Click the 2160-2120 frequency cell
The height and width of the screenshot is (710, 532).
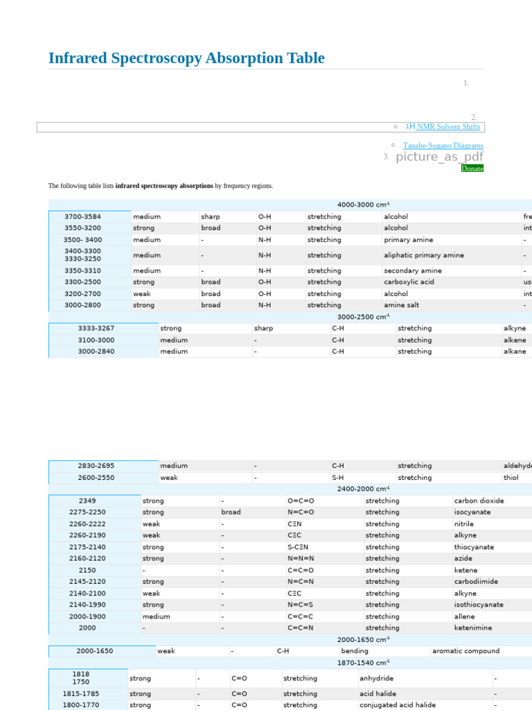[x=94, y=559]
